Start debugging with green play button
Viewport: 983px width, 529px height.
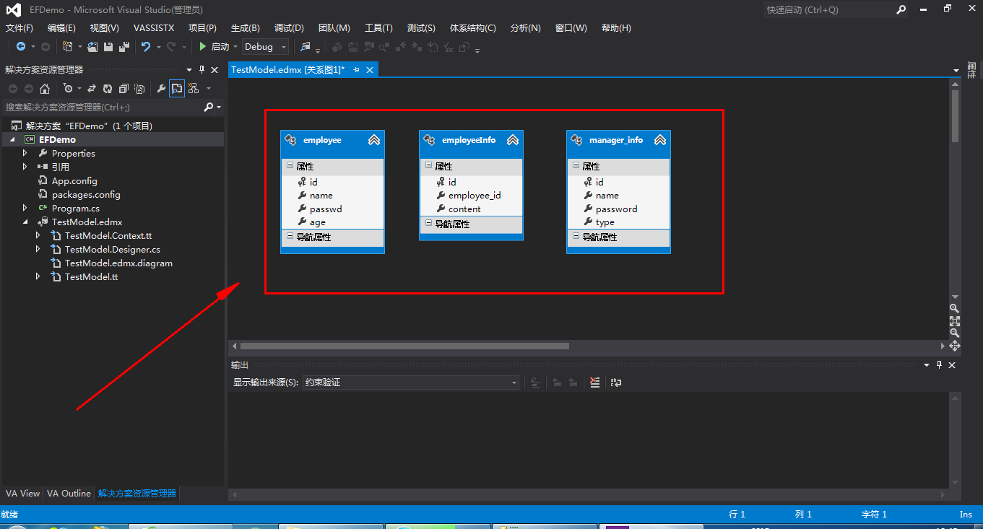pyautogui.click(x=203, y=47)
